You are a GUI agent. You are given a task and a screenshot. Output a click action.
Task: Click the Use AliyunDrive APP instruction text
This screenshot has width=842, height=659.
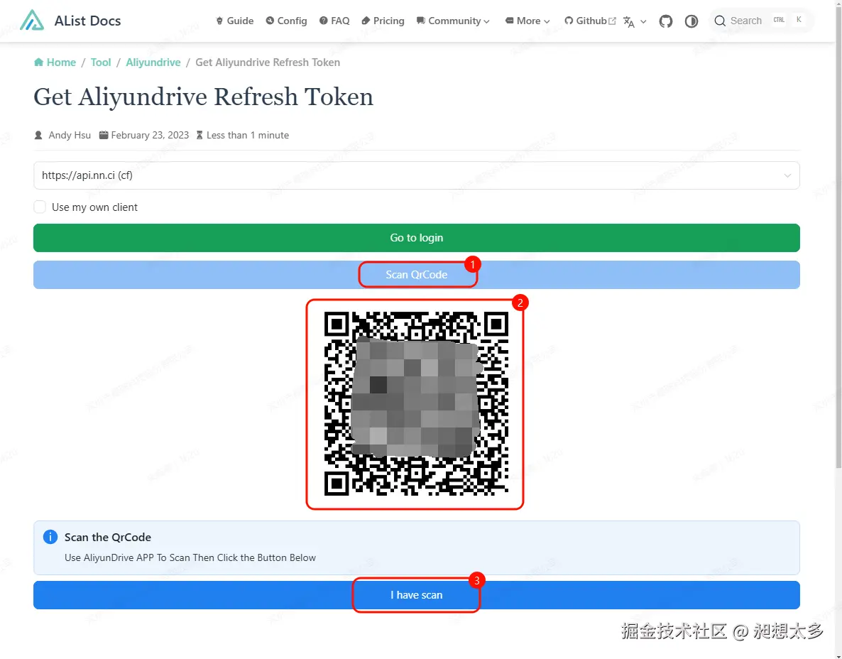190,557
